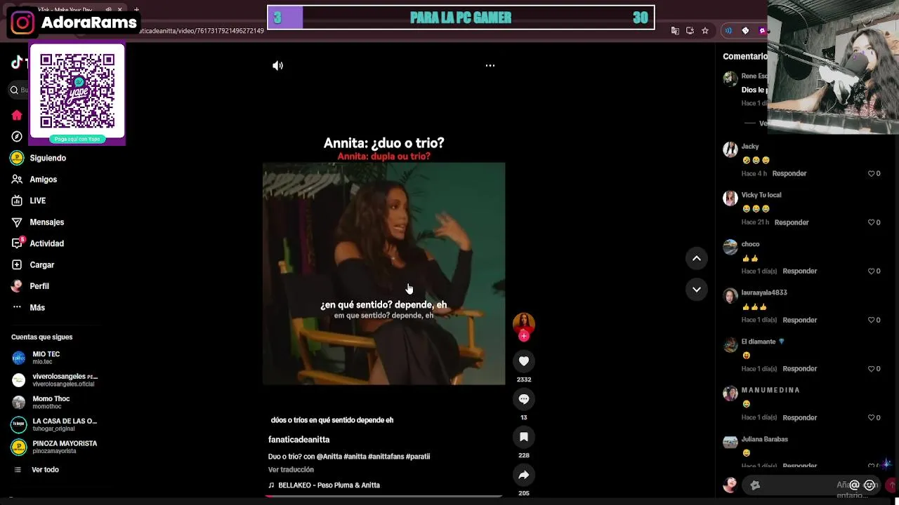Click Cargar to upload a video
The height and width of the screenshot is (505, 899).
point(41,265)
